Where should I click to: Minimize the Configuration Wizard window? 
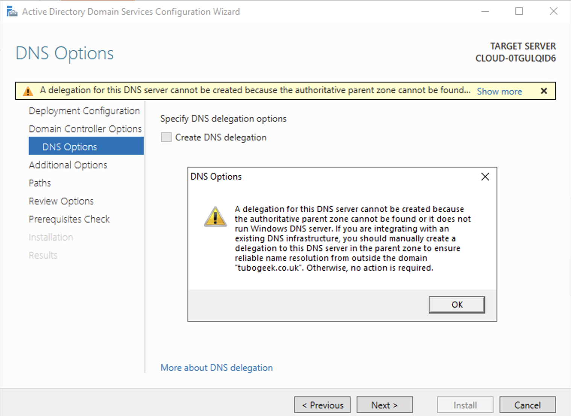click(x=485, y=11)
